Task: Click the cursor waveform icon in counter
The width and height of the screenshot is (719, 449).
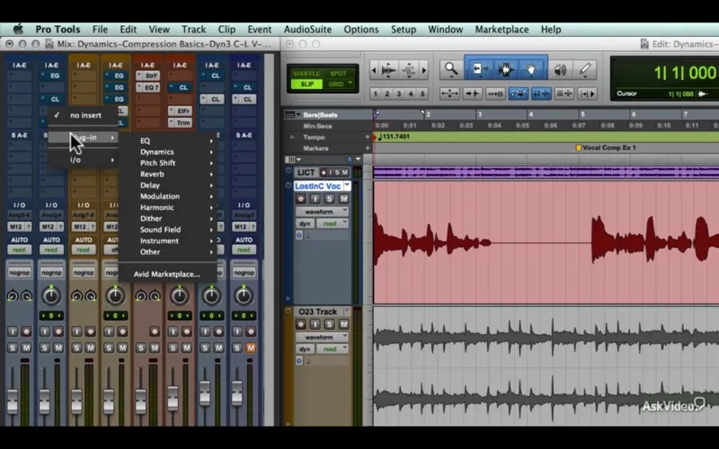Action: [703, 94]
